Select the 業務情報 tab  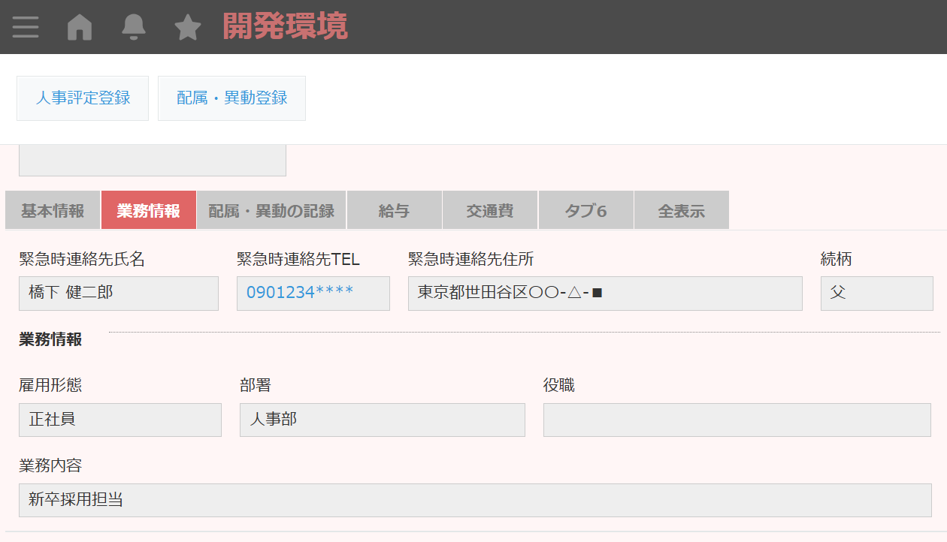(x=149, y=211)
